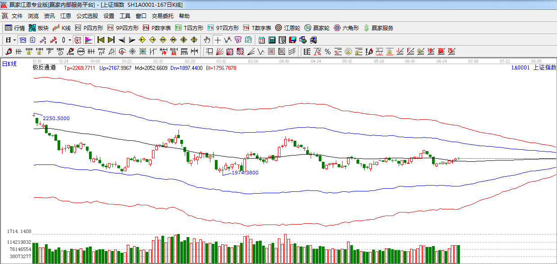Viewport: 557px width, 264px height.
Task: Click the 1A0001 上证指数 code label
Action: click(533, 68)
